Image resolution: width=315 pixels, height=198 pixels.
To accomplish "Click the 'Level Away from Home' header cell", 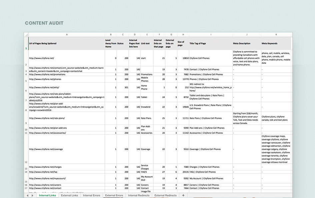I will click(x=111, y=44).
